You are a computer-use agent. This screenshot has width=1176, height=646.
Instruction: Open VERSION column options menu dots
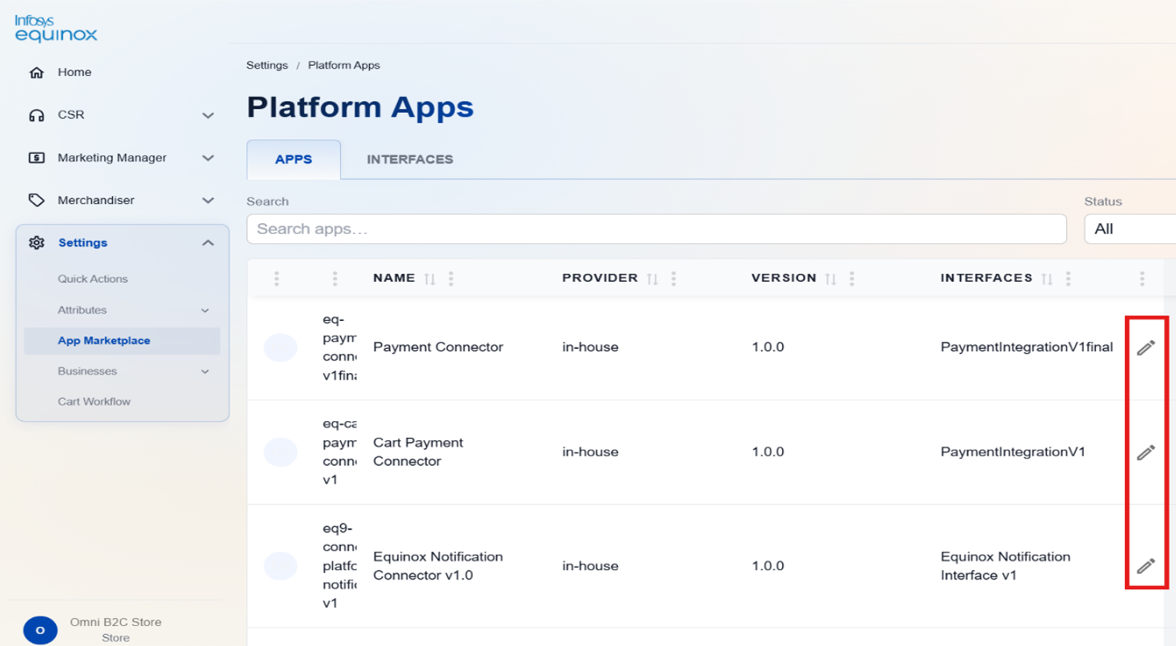pyautogui.click(x=852, y=279)
